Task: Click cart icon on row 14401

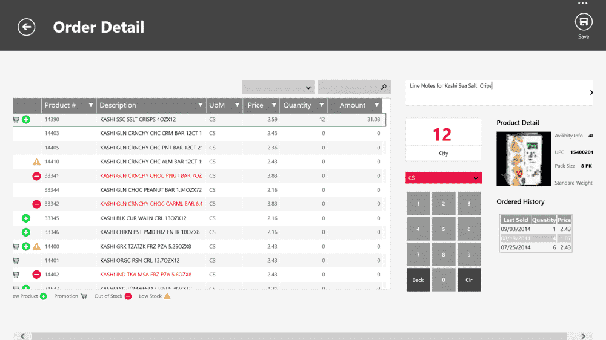Action: 16,261
